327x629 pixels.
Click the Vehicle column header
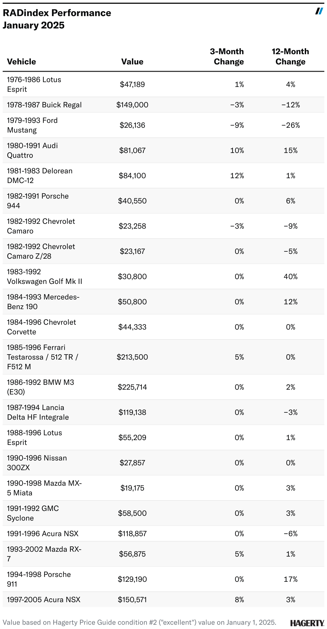[x=21, y=62]
